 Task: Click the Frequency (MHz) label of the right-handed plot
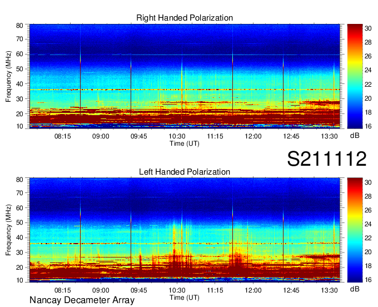(x=8, y=76)
